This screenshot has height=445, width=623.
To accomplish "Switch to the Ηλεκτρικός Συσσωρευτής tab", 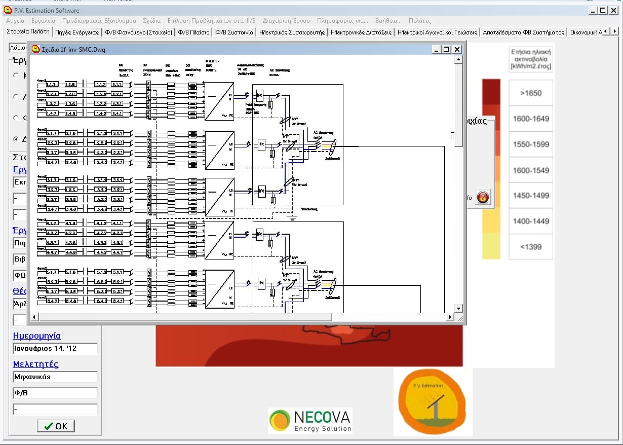I will 292,32.
